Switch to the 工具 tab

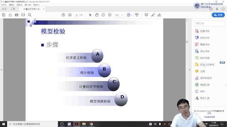13,9
